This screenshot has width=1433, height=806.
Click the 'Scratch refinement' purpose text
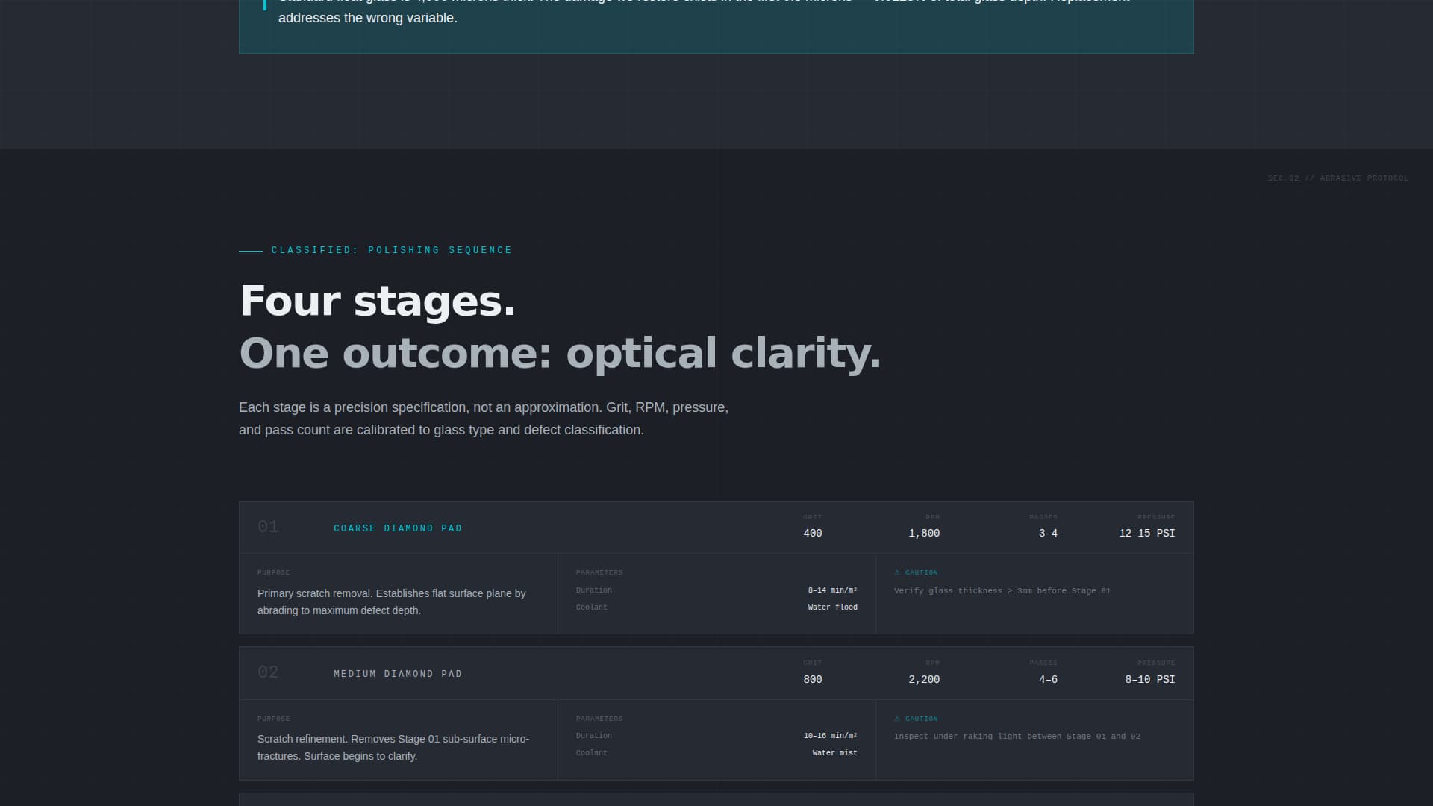coord(393,748)
